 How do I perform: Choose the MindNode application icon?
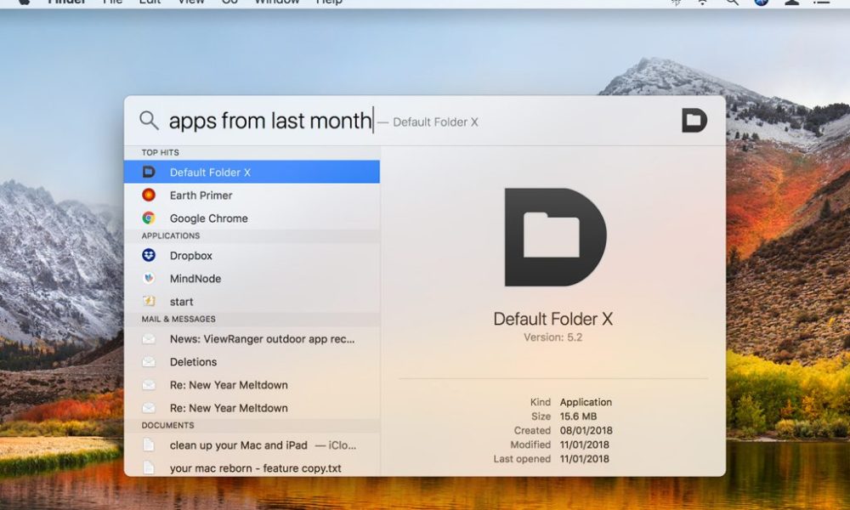pyautogui.click(x=149, y=278)
